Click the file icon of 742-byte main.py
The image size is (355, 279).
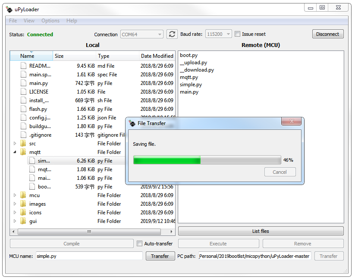click(x=24, y=83)
